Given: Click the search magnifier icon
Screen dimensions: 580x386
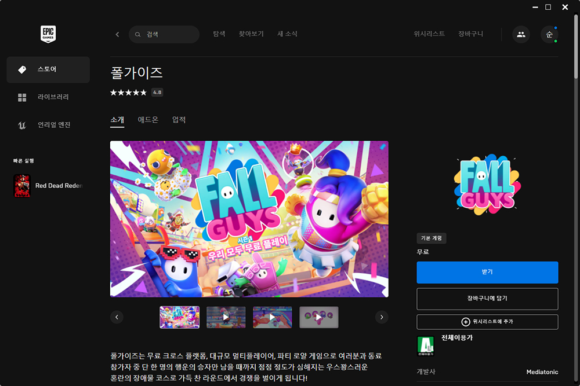Looking at the screenshot, I should point(137,34).
